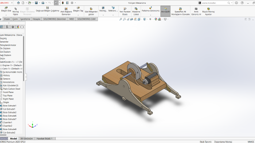The width and height of the screenshot is (255, 143).
Task: Click Bileşen Ekle (insert component) tool
Action: [x=6, y=9]
